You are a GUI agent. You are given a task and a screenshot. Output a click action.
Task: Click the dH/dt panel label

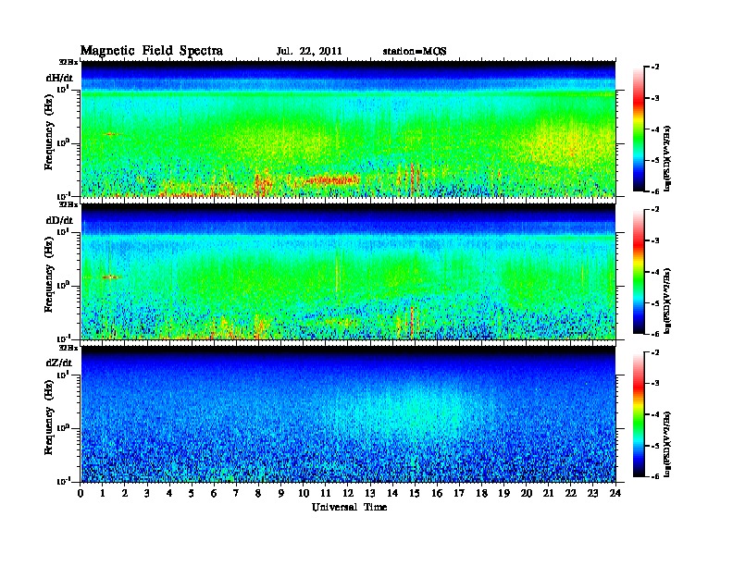click(59, 79)
